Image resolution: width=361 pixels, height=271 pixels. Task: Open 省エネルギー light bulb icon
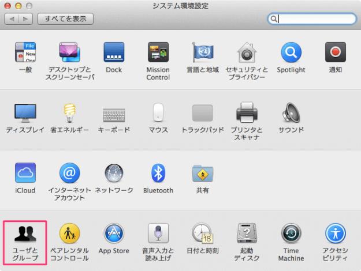pos(69,113)
